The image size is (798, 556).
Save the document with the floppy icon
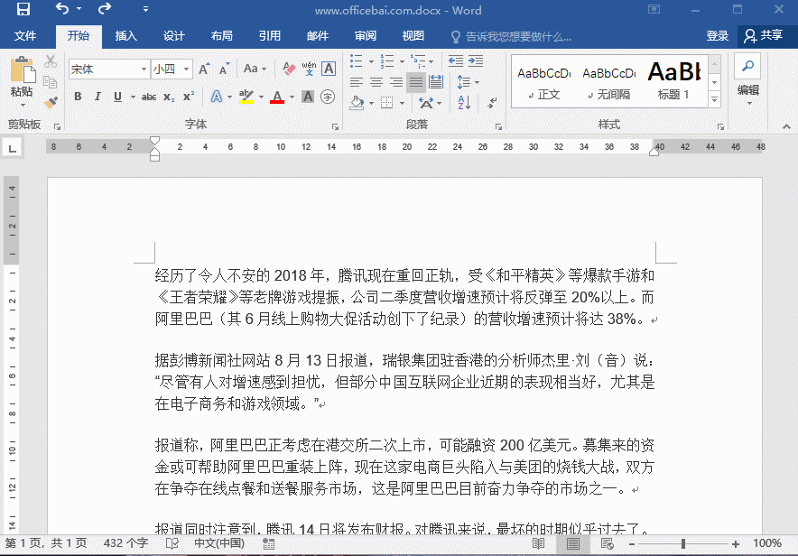point(23,9)
